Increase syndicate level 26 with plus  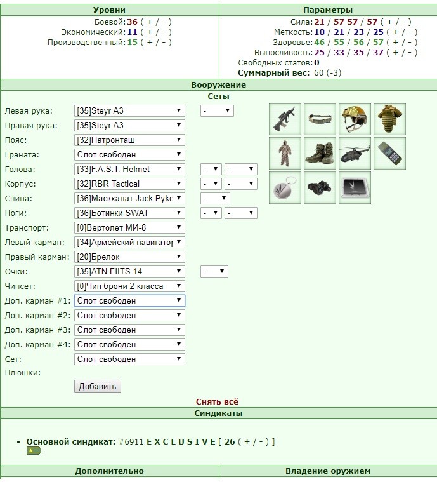(x=247, y=442)
